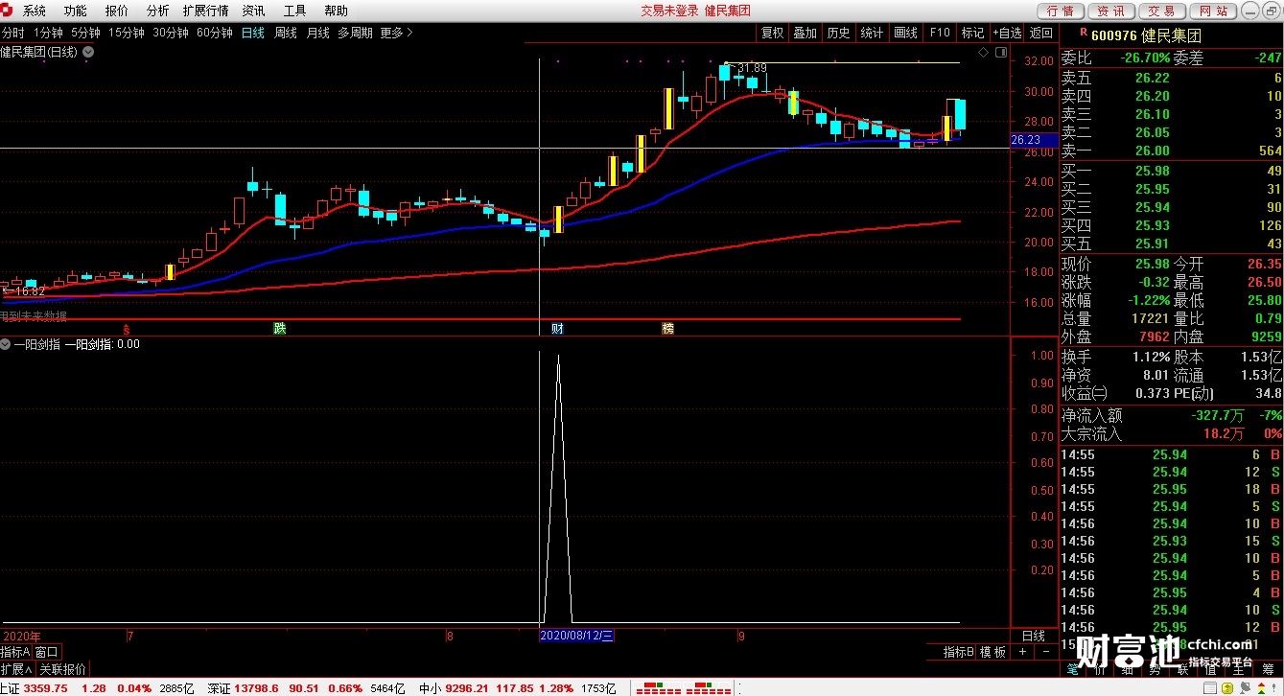Click the 模板 button below the chart
This screenshot has width=1284, height=696.
tap(993, 652)
